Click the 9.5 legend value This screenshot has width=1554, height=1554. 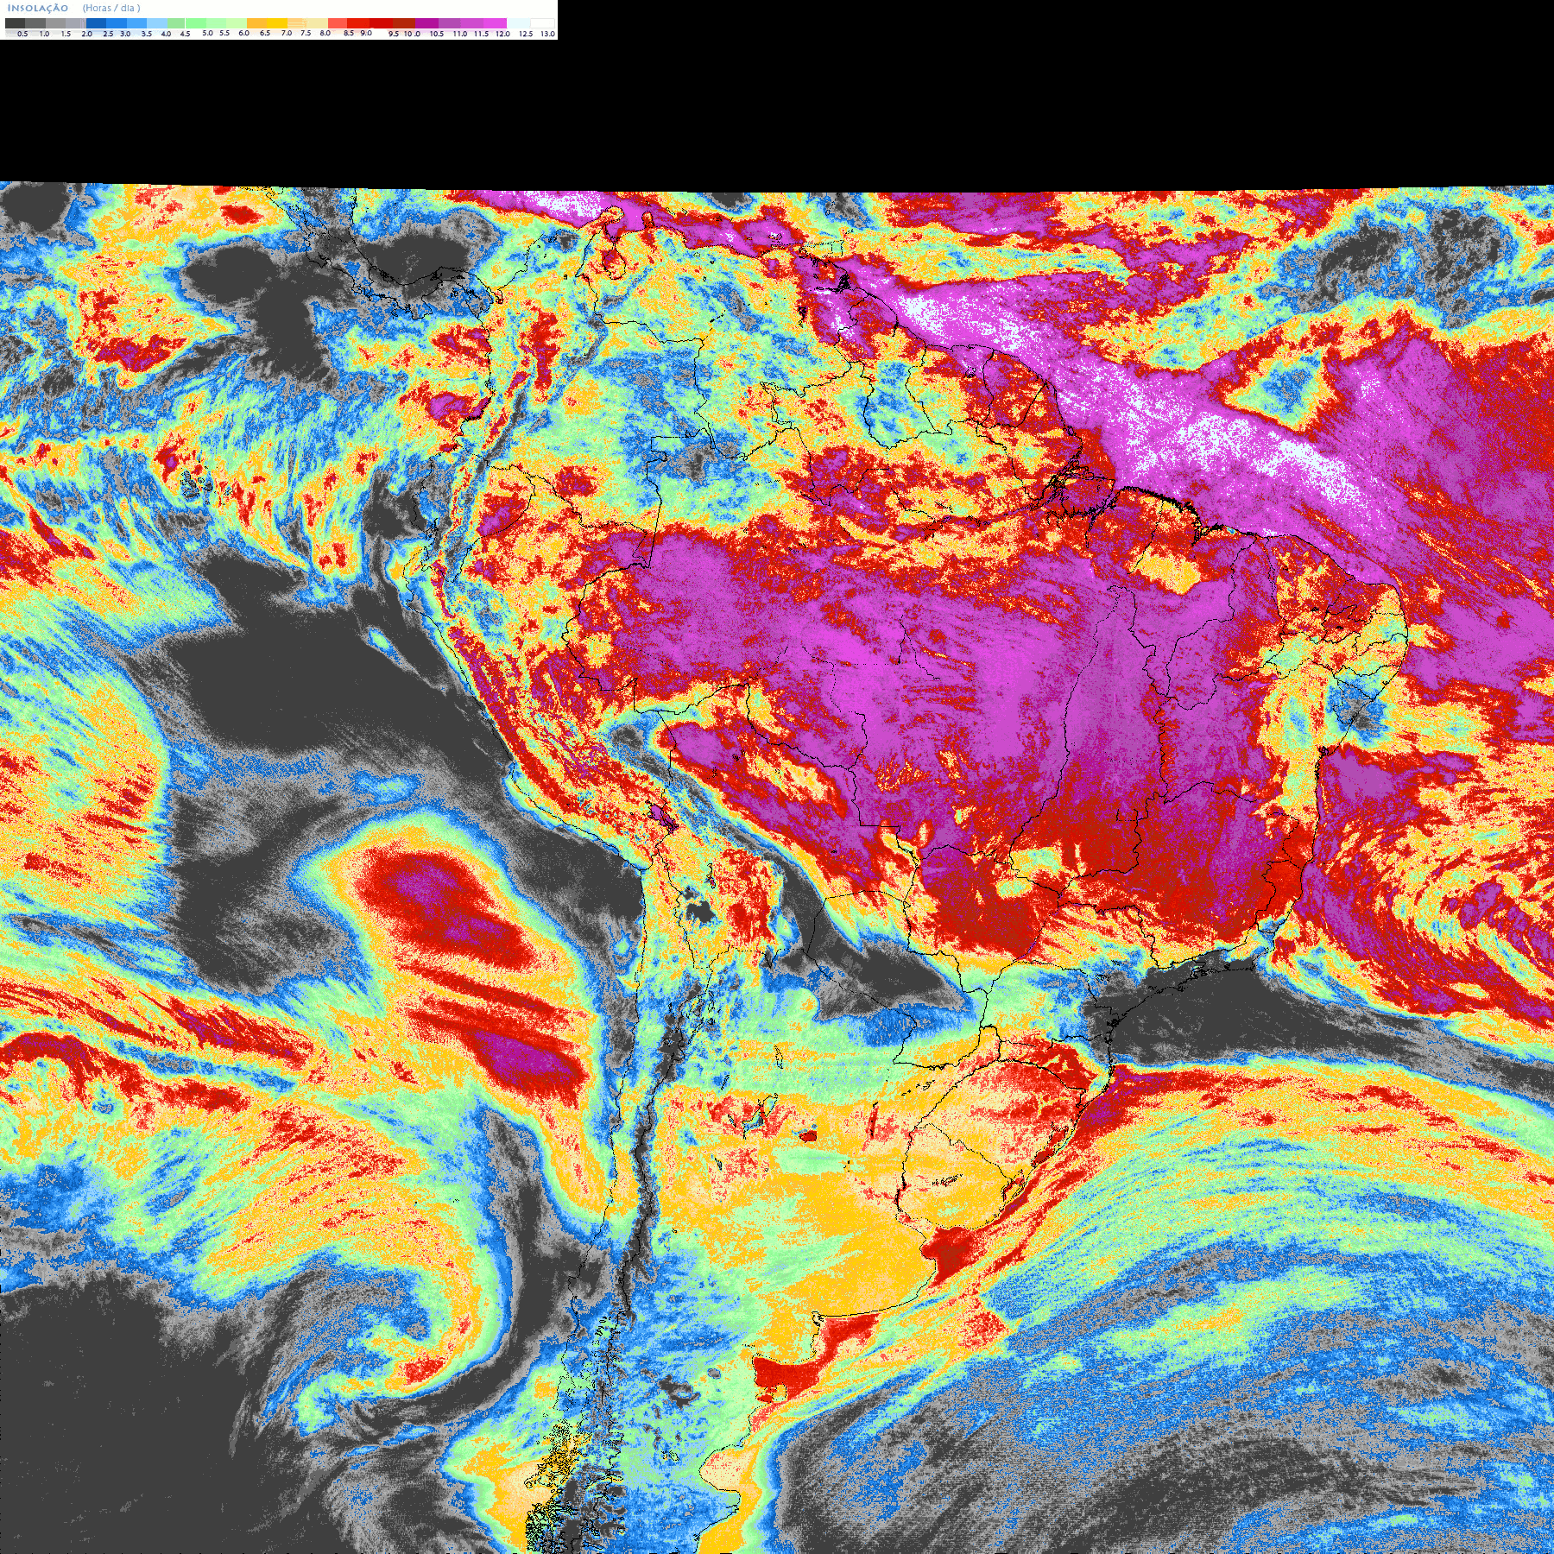tap(394, 34)
